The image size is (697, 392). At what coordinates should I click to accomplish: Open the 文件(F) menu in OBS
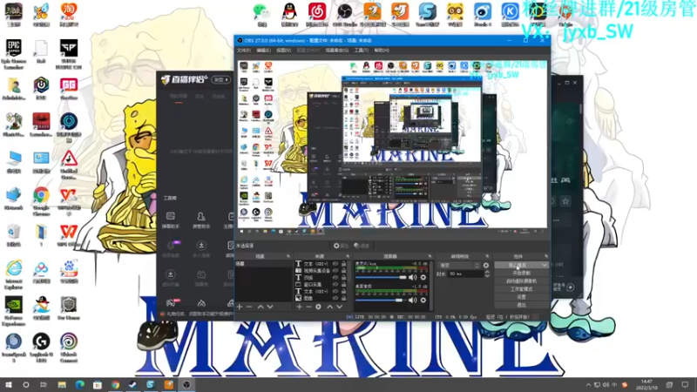click(x=244, y=51)
